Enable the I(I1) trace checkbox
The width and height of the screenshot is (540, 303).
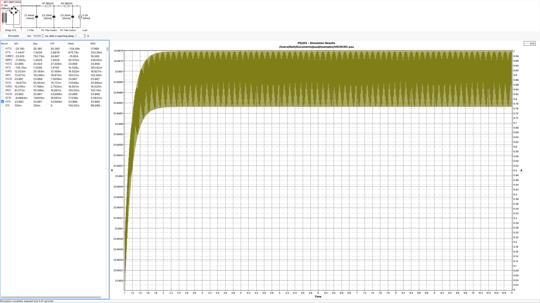[x=3, y=105]
